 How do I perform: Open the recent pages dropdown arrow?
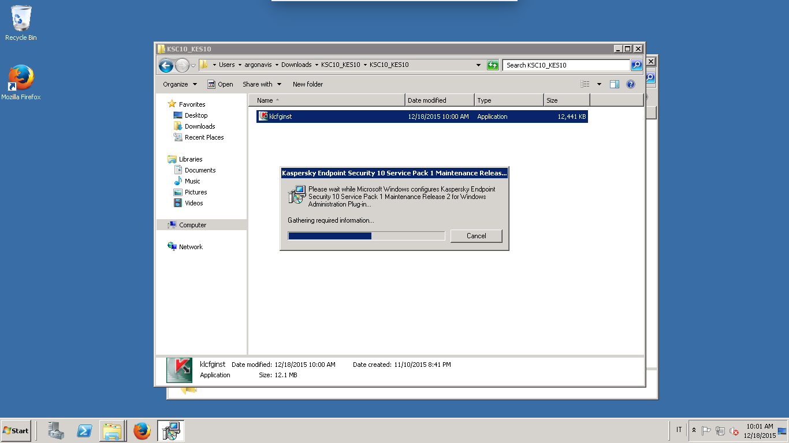193,66
